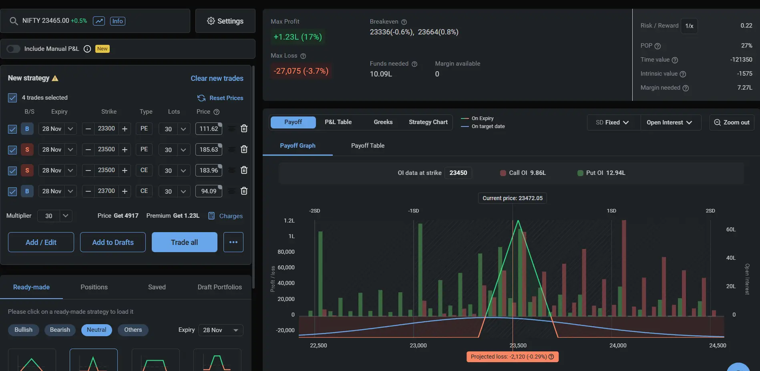Switch to P&L Table tab
The width and height of the screenshot is (760, 371).
click(338, 122)
